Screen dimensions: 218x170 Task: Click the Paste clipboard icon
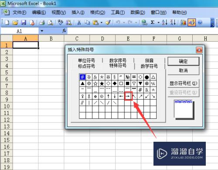95,23
